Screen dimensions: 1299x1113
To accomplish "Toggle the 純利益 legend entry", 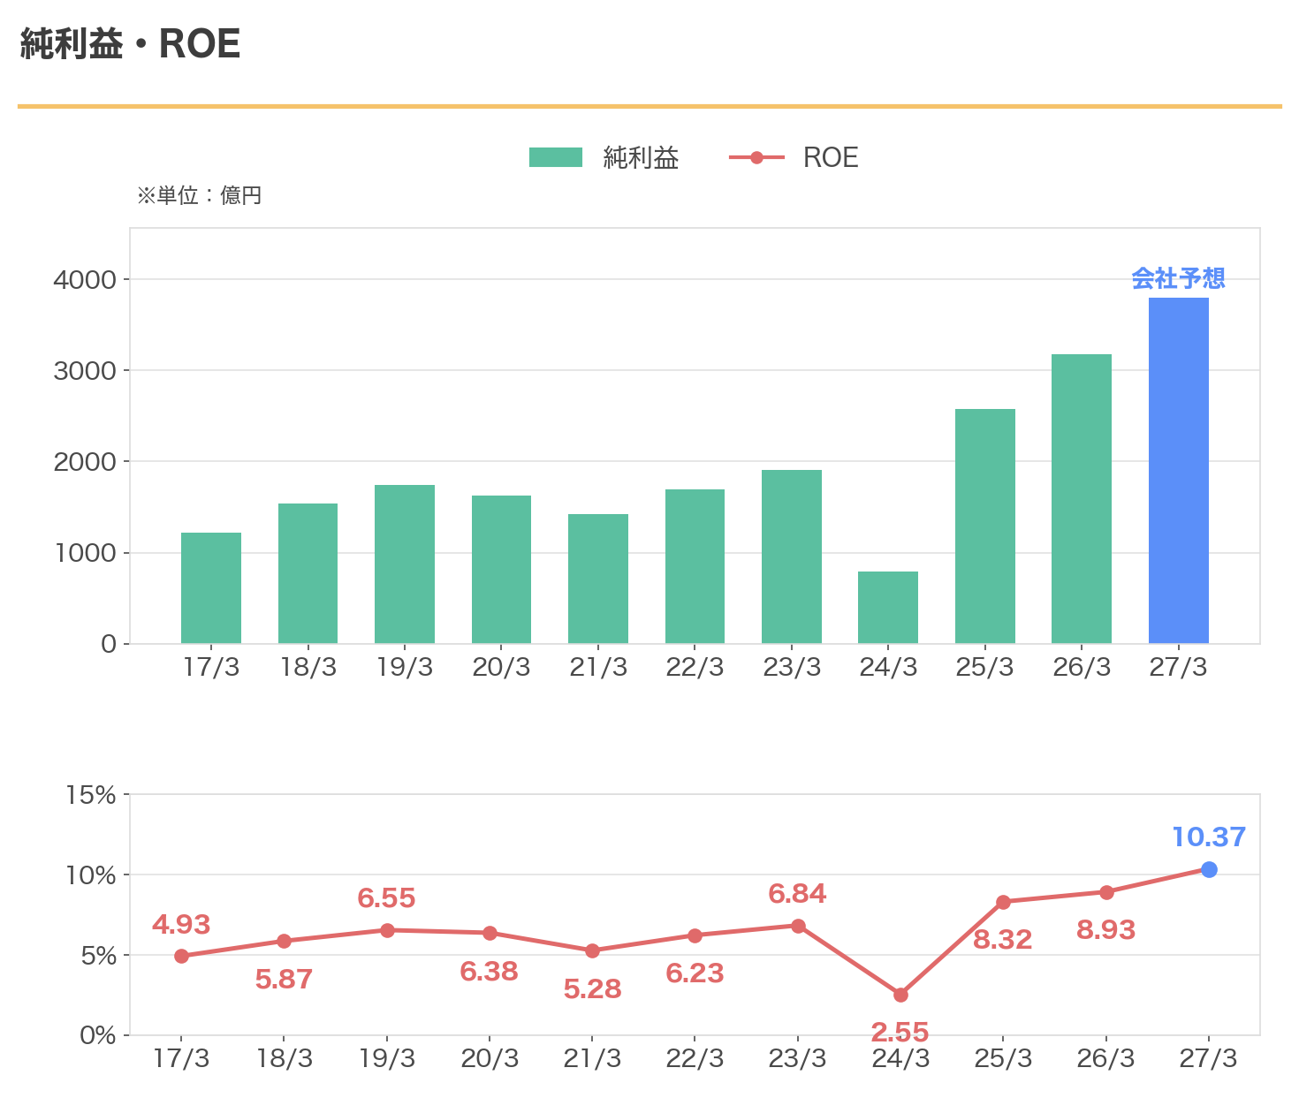I will (604, 157).
